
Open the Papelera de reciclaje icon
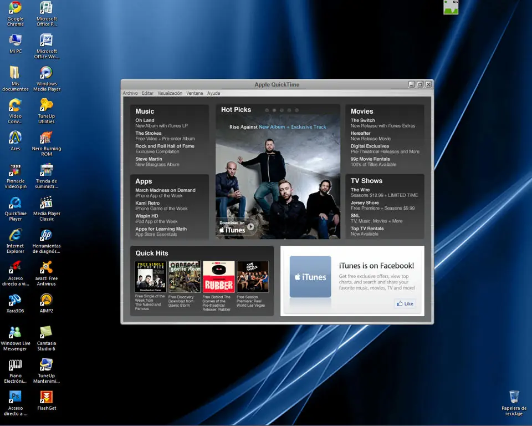[x=514, y=403]
